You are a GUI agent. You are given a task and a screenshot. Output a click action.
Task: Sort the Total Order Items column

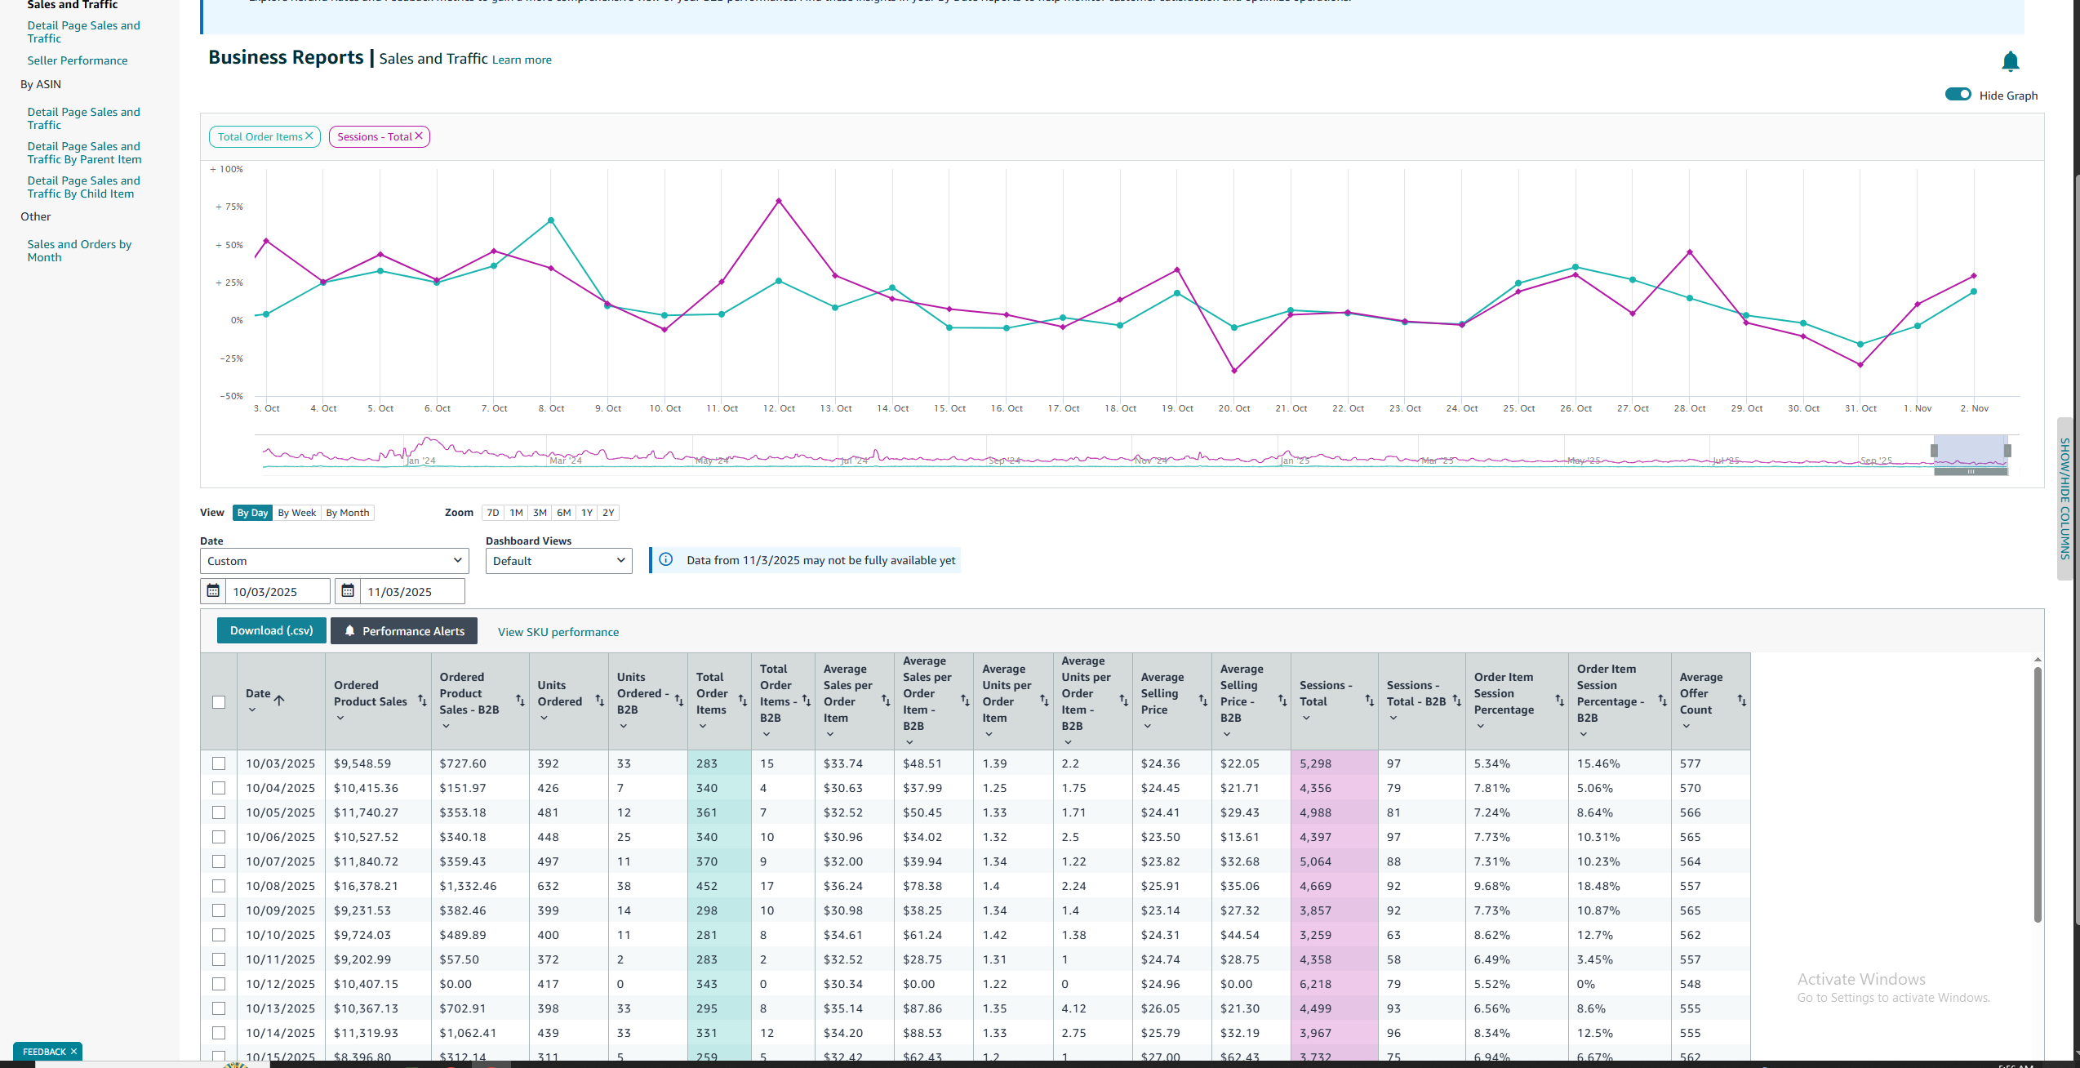[x=742, y=701]
